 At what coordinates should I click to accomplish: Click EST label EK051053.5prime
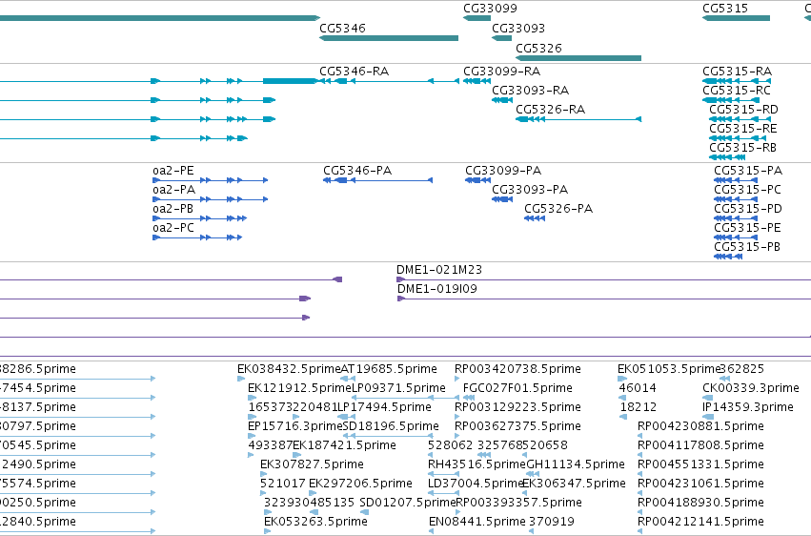tap(669, 369)
